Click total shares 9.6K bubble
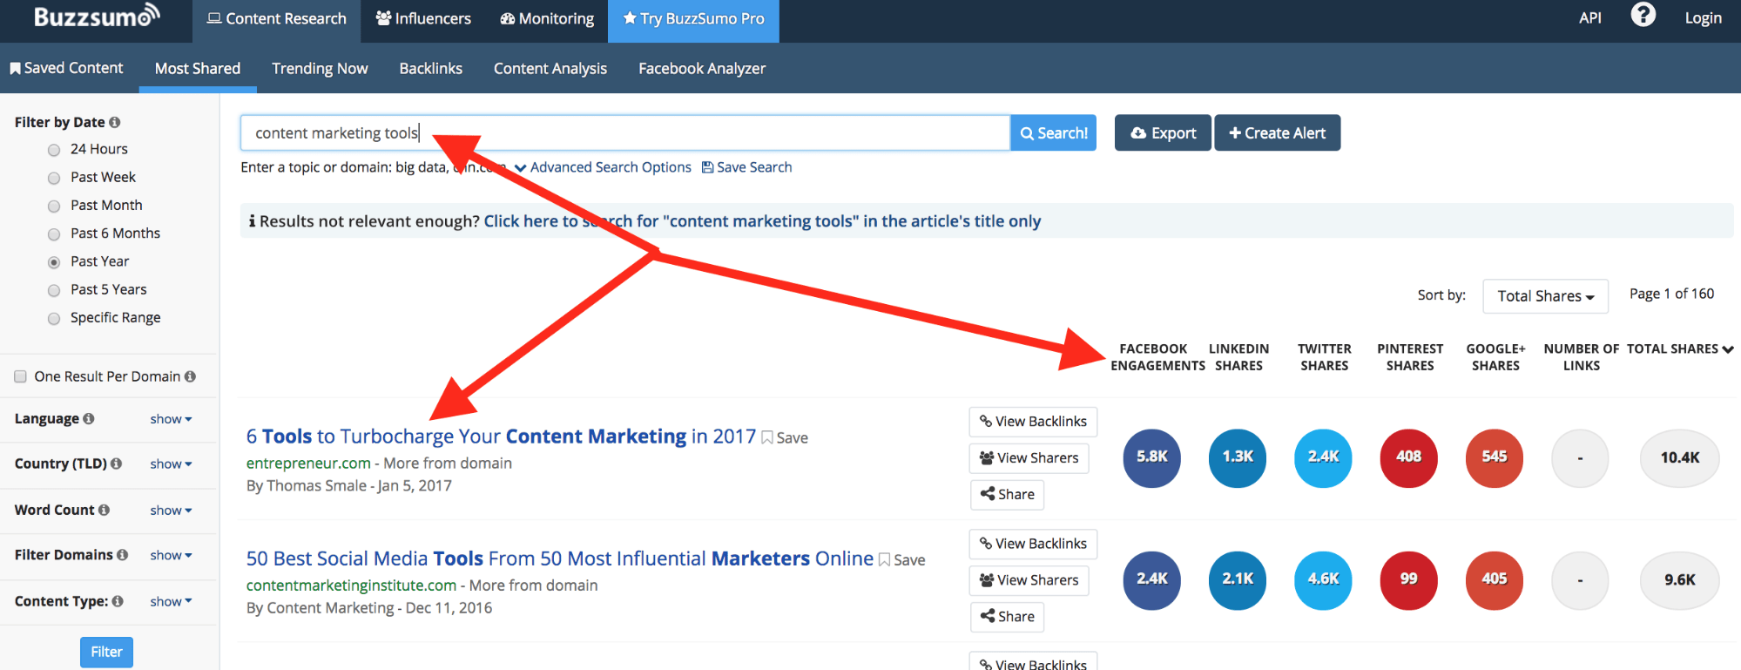 click(x=1680, y=579)
